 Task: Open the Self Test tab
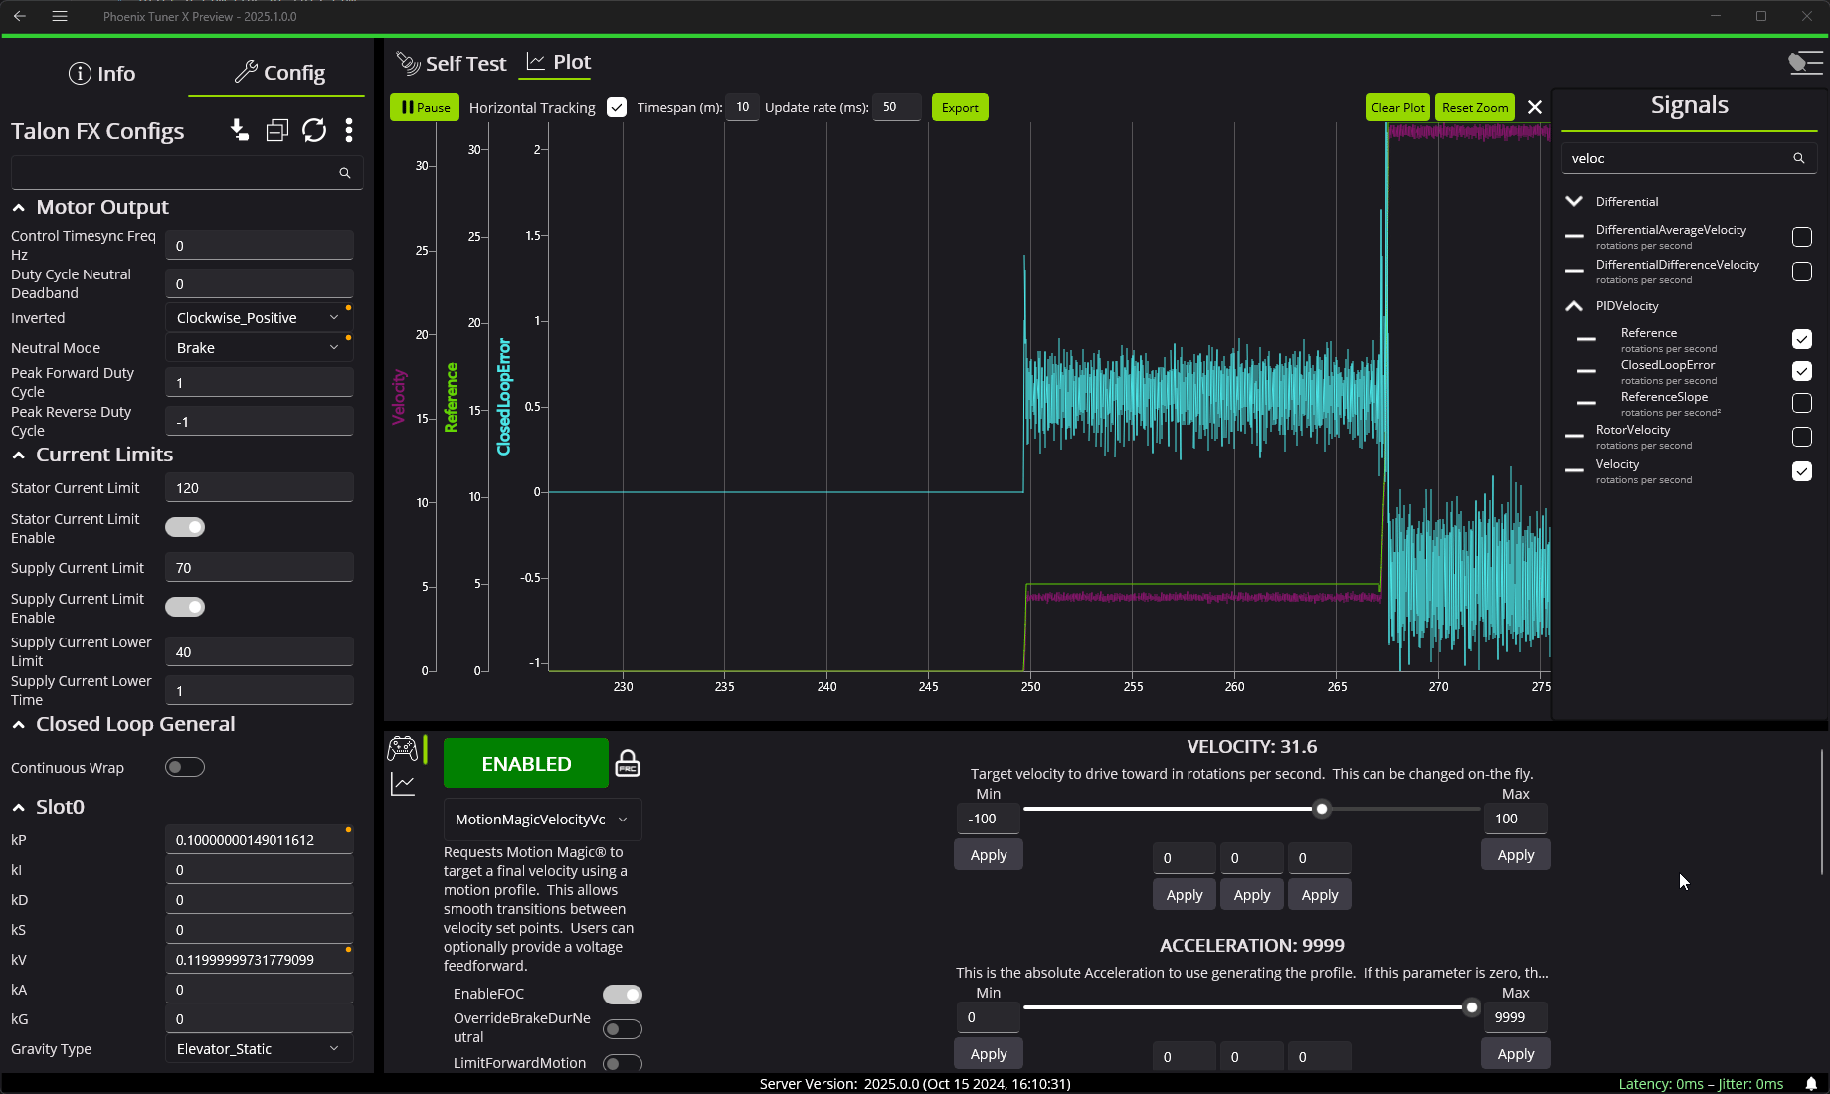coord(452,64)
